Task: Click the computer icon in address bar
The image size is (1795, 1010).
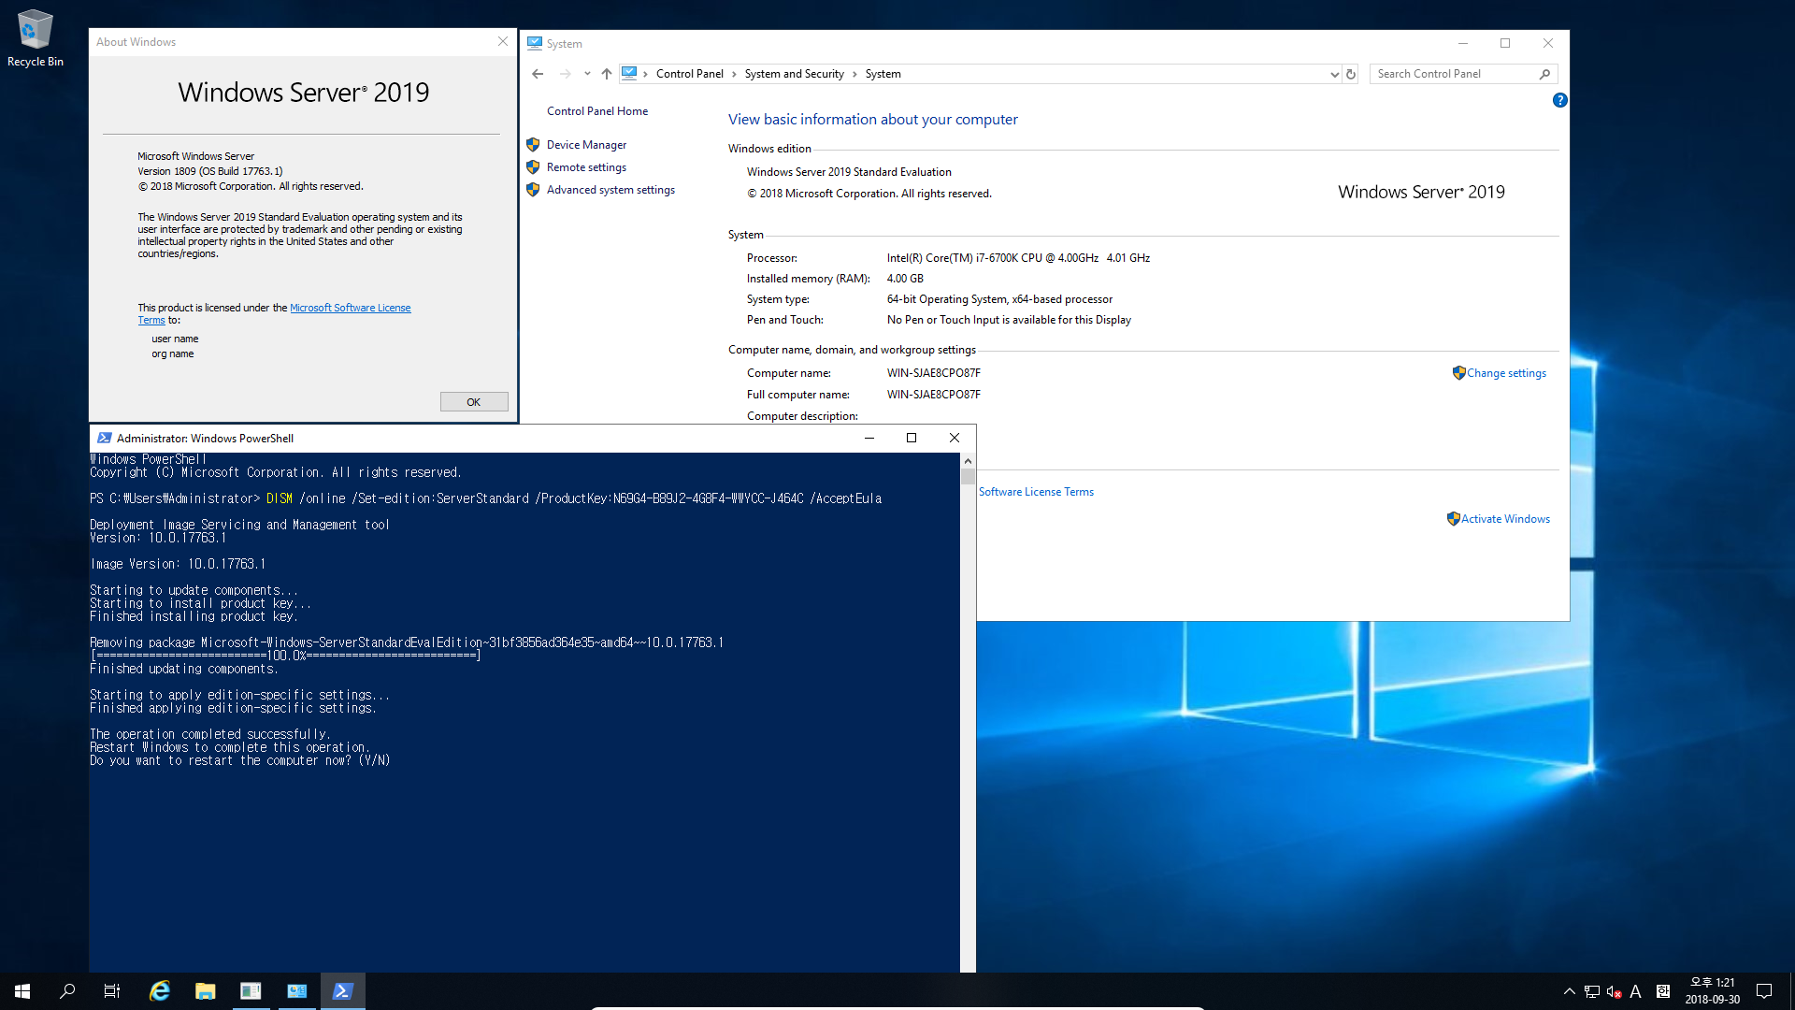Action: 629,74
